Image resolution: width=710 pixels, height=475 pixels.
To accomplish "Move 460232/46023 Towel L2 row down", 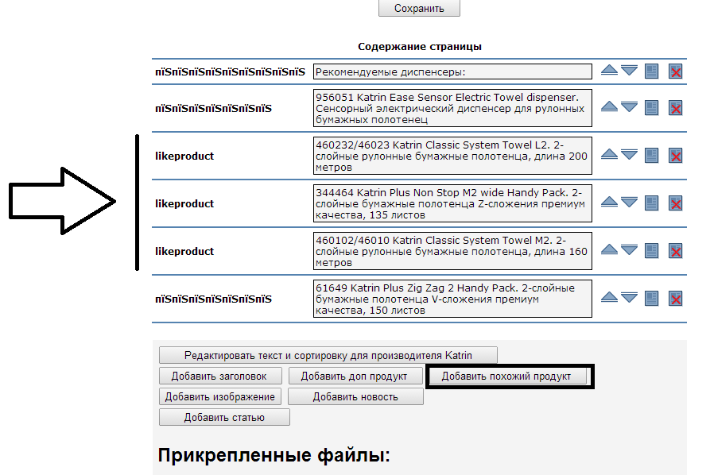I will click(630, 154).
